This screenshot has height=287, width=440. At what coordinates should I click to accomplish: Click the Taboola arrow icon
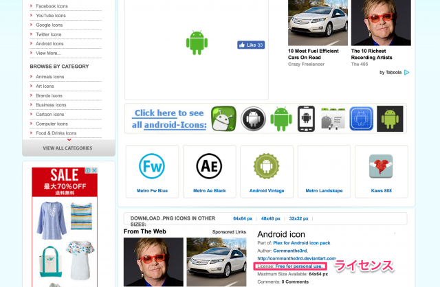point(406,73)
